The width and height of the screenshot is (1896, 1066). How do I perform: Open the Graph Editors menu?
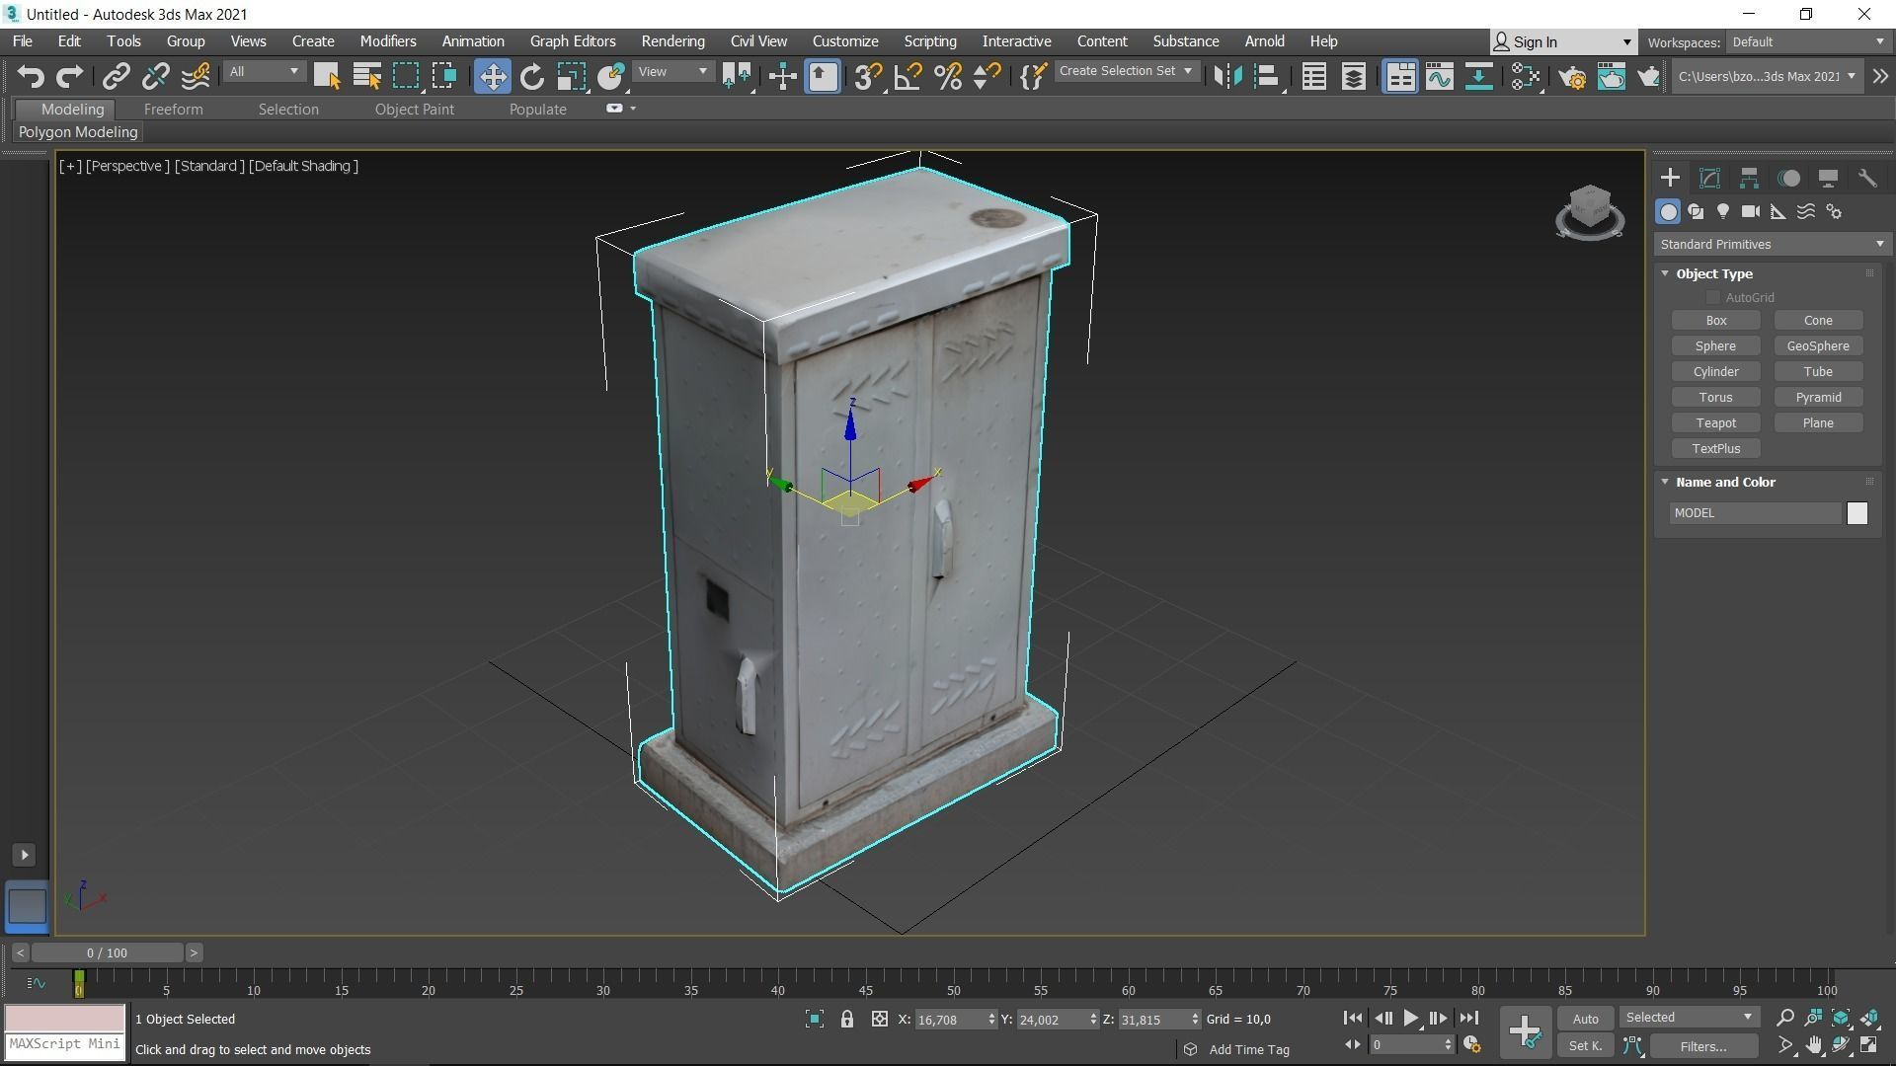[572, 41]
